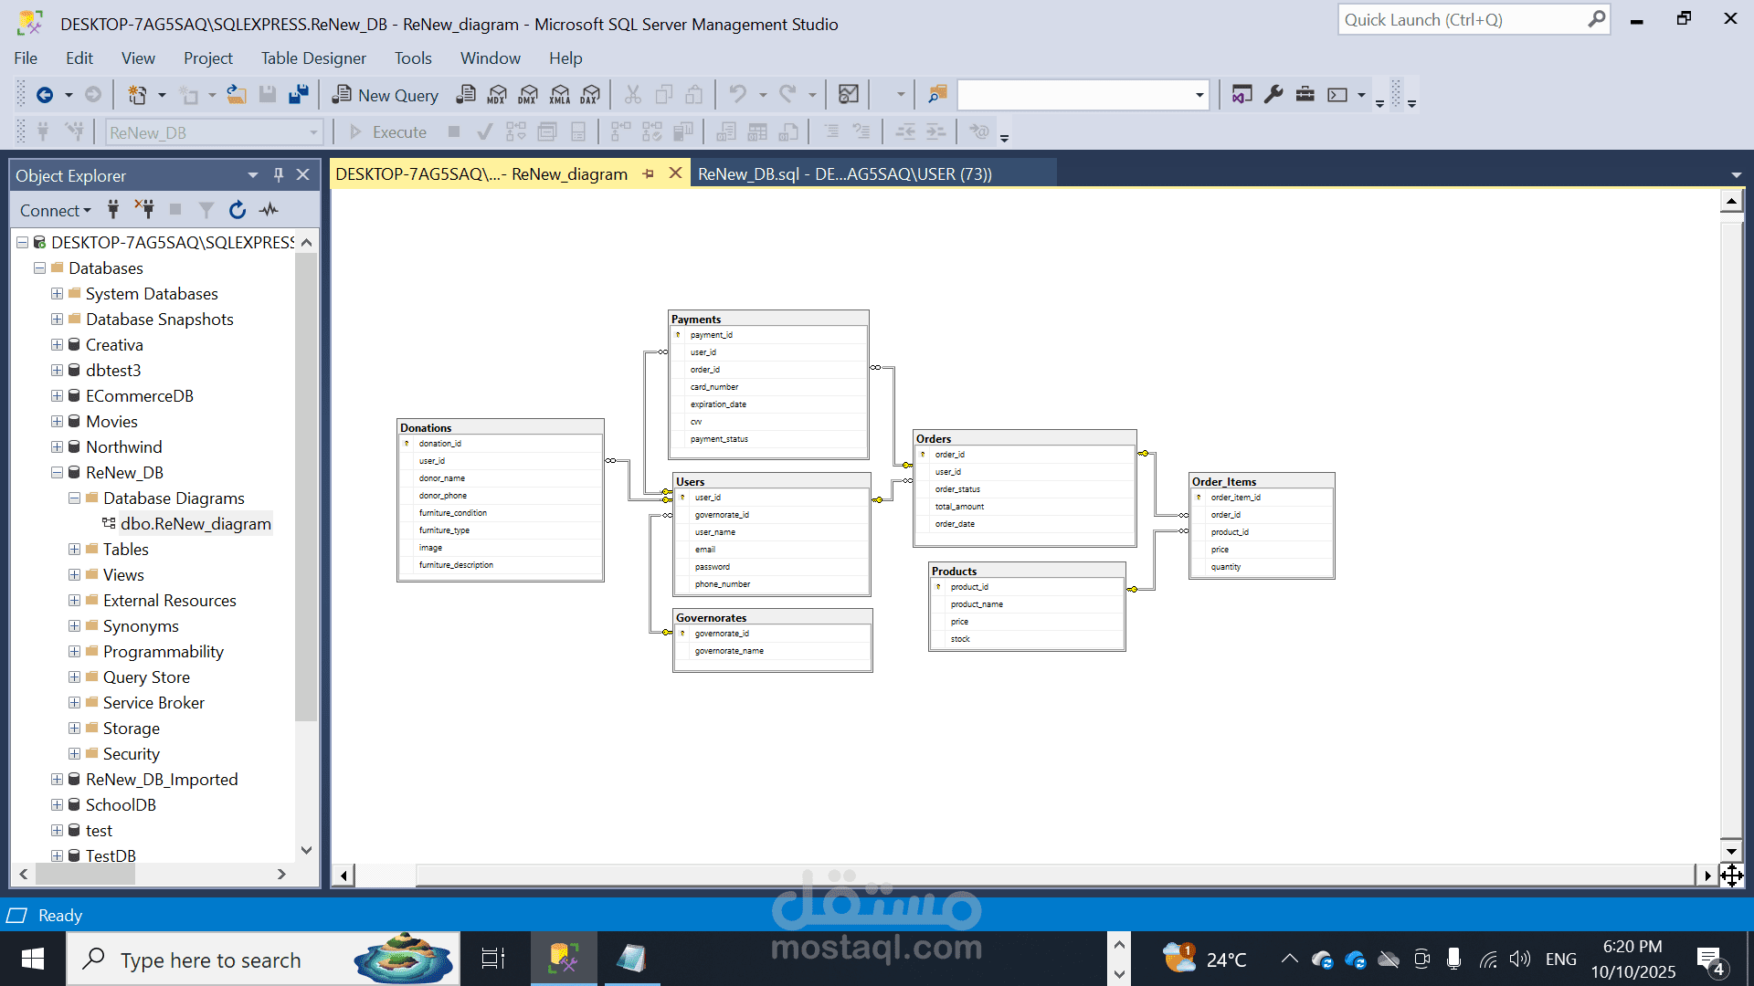Click the DAX query toolbar icon
The width and height of the screenshot is (1754, 986).
591,95
